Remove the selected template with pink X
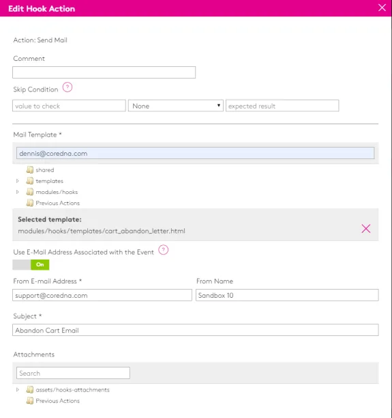The image size is (392, 418). coord(366,228)
